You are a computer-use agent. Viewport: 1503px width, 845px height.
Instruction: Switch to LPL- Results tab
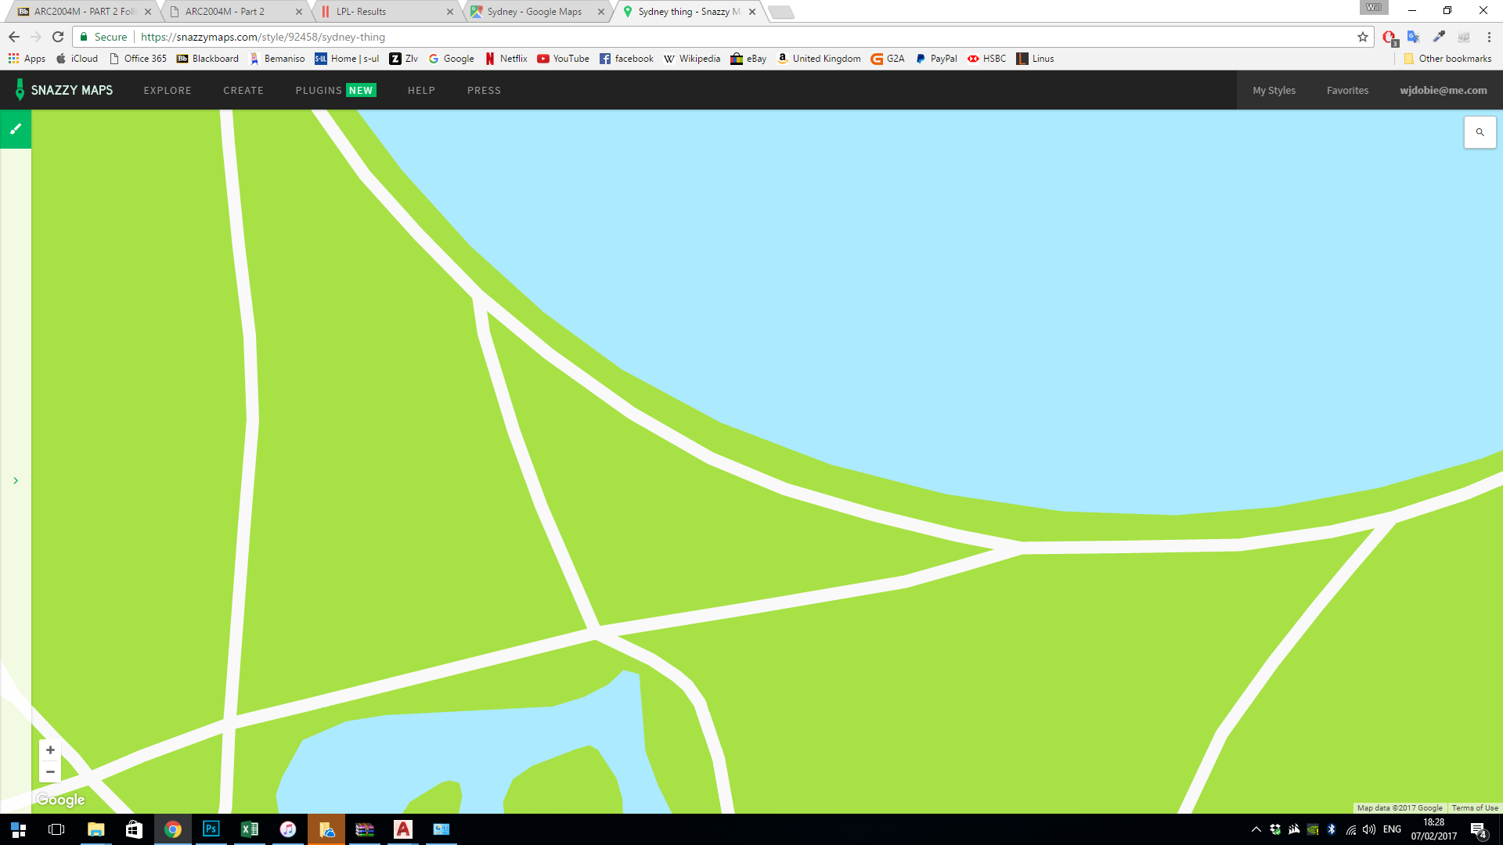(361, 12)
